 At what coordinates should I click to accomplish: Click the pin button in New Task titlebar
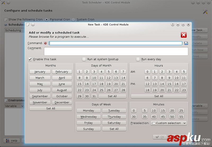[33, 25]
